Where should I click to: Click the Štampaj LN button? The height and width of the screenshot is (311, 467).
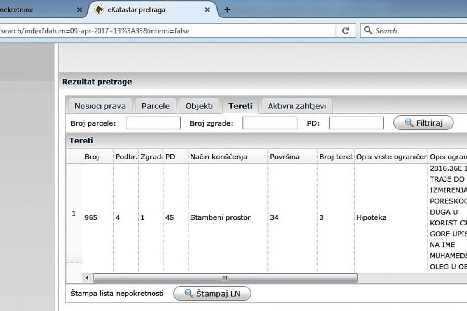pyautogui.click(x=212, y=294)
